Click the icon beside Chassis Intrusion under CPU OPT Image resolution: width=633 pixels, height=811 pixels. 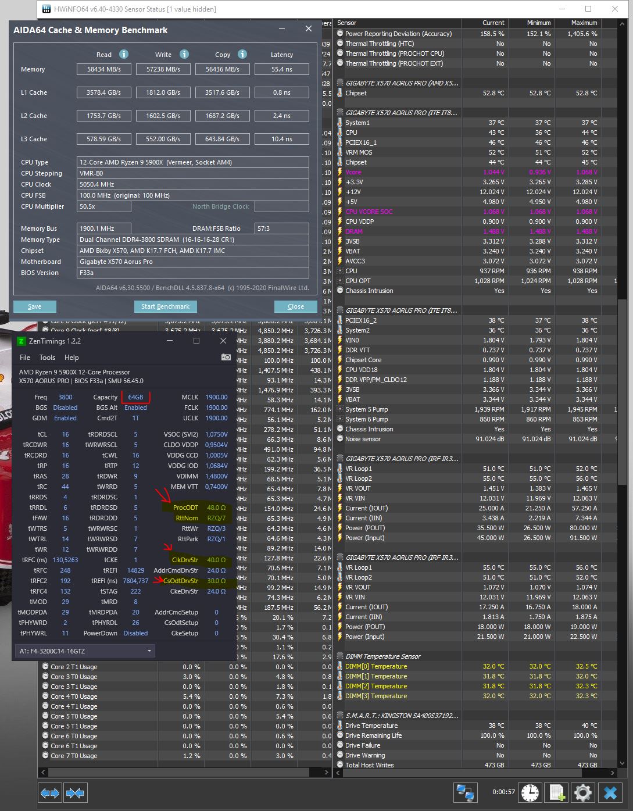340,291
